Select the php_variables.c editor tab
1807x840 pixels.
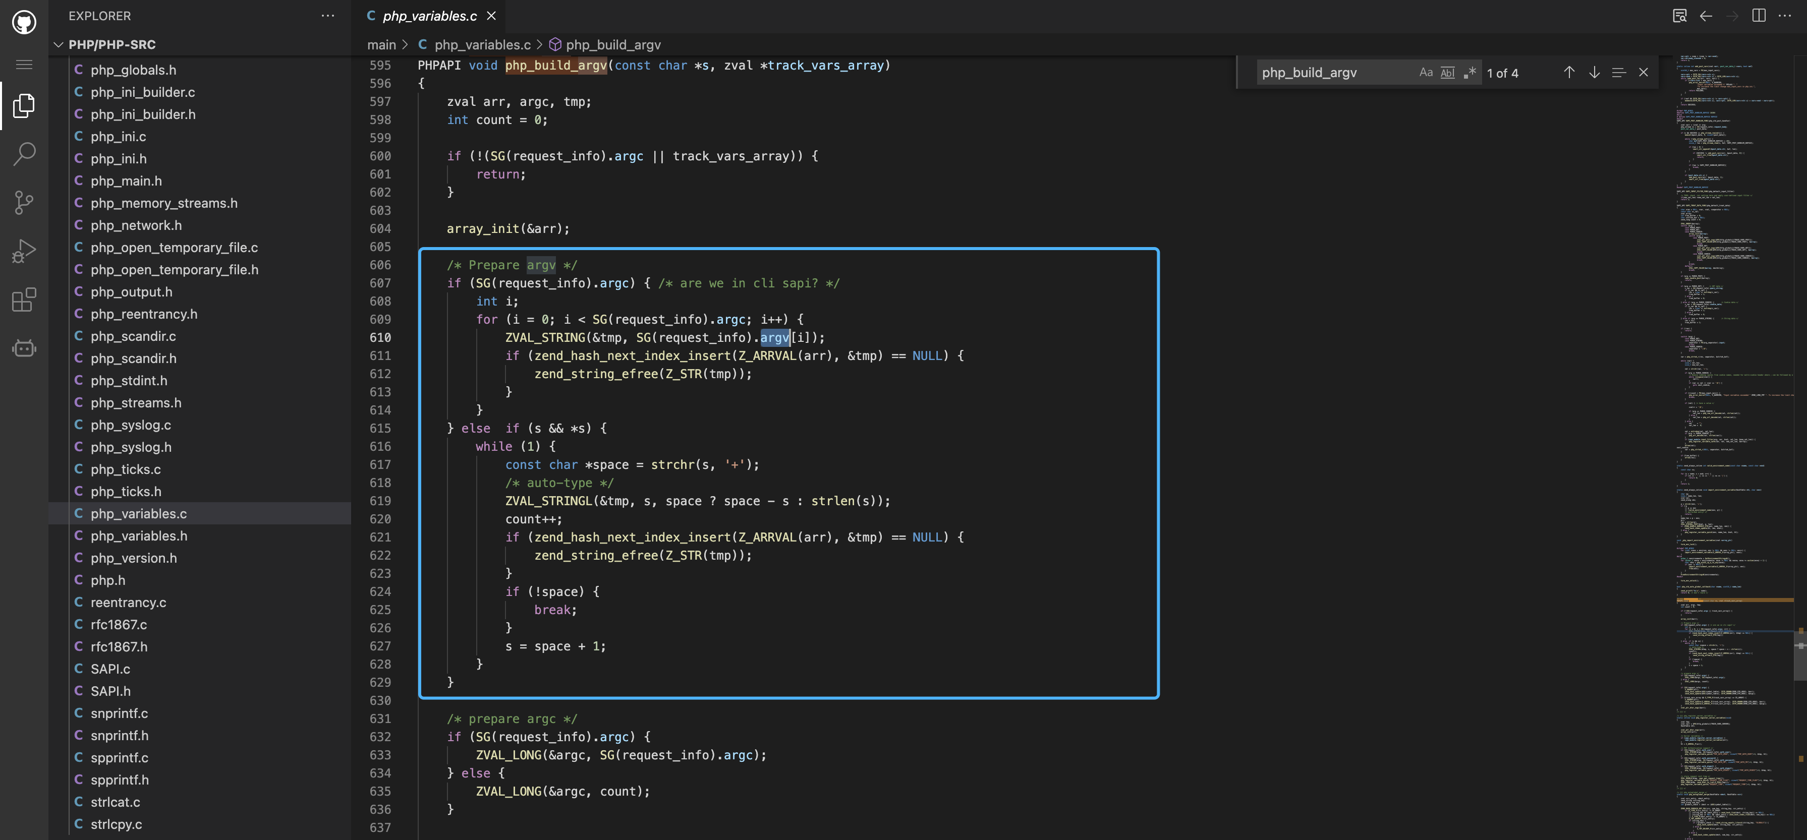coord(430,16)
